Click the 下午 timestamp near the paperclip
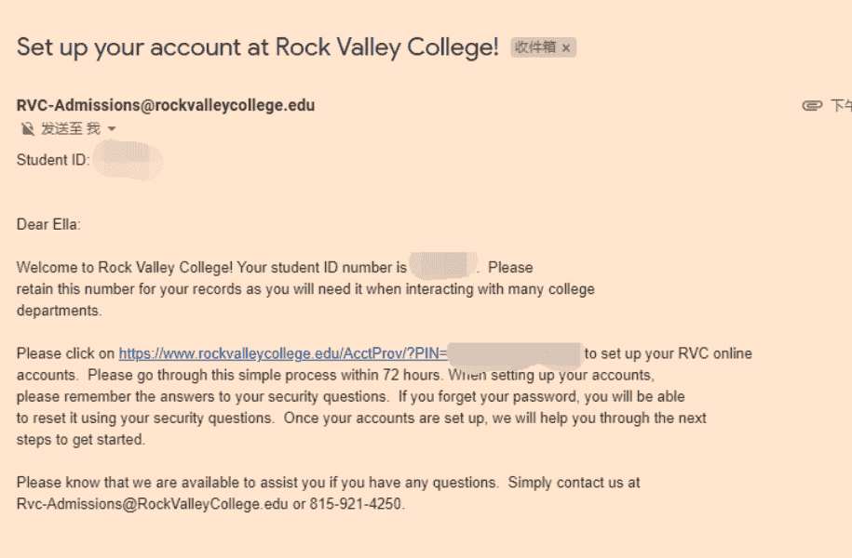The height and width of the screenshot is (558, 852). click(x=841, y=105)
